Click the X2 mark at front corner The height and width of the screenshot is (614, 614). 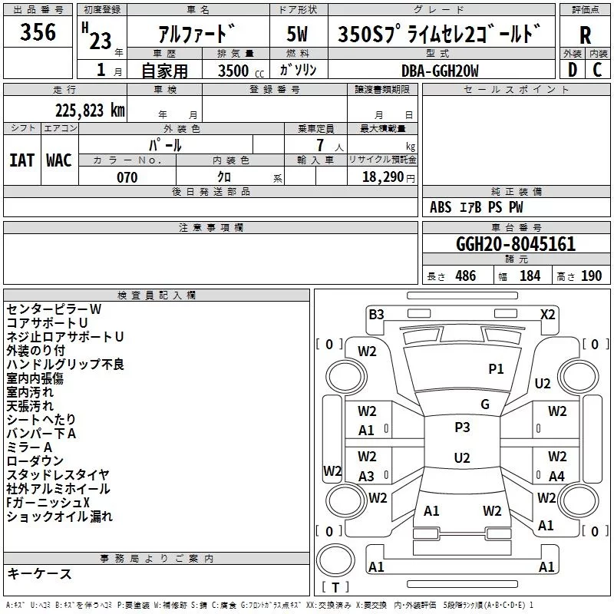[547, 314]
